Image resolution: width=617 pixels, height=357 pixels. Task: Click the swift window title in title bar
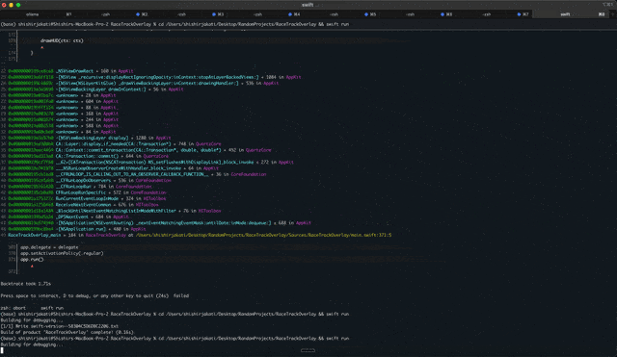308,5
